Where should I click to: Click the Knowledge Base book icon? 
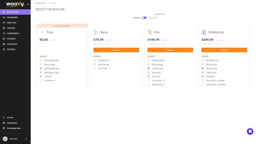(x=4, y=128)
